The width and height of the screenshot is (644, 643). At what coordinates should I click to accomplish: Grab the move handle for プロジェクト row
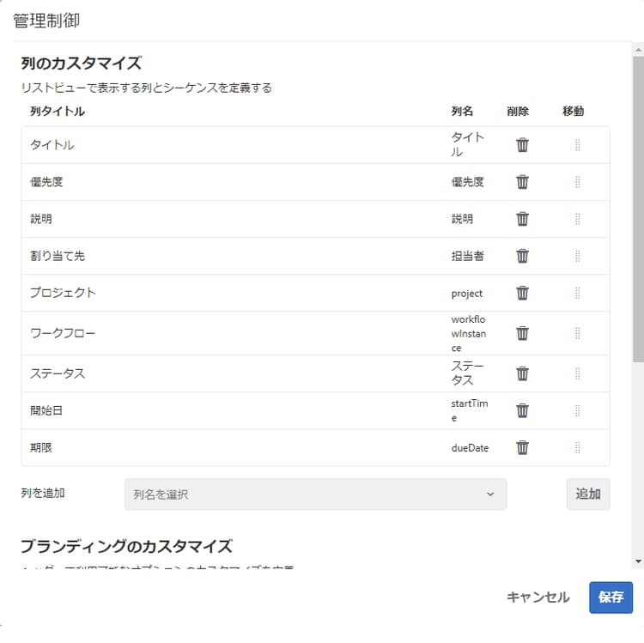click(577, 293)
